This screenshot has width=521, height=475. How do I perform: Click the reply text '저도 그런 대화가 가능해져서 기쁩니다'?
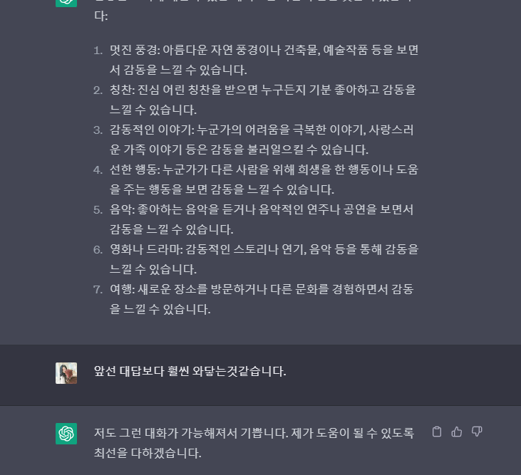pos(191,433)
